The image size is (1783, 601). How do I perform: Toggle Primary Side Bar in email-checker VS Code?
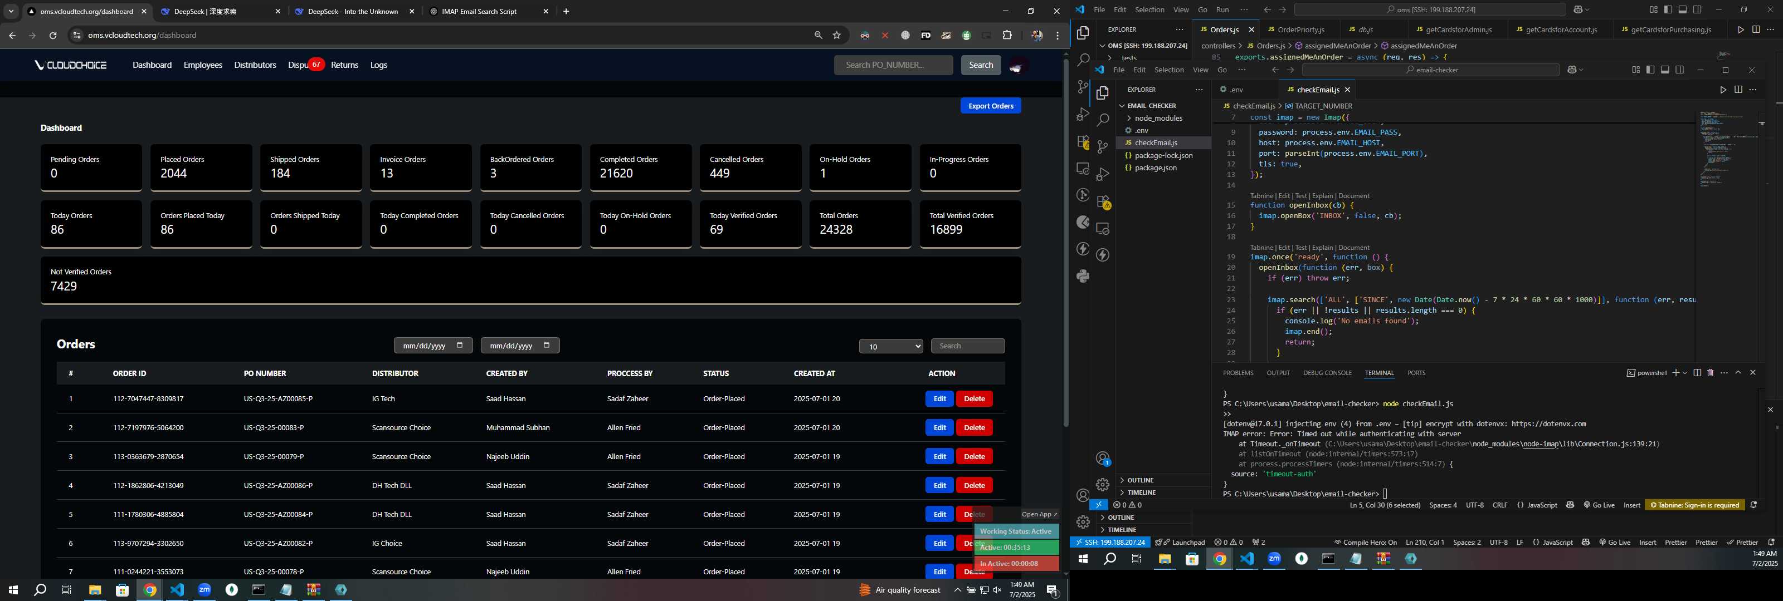coord(1650,70)
